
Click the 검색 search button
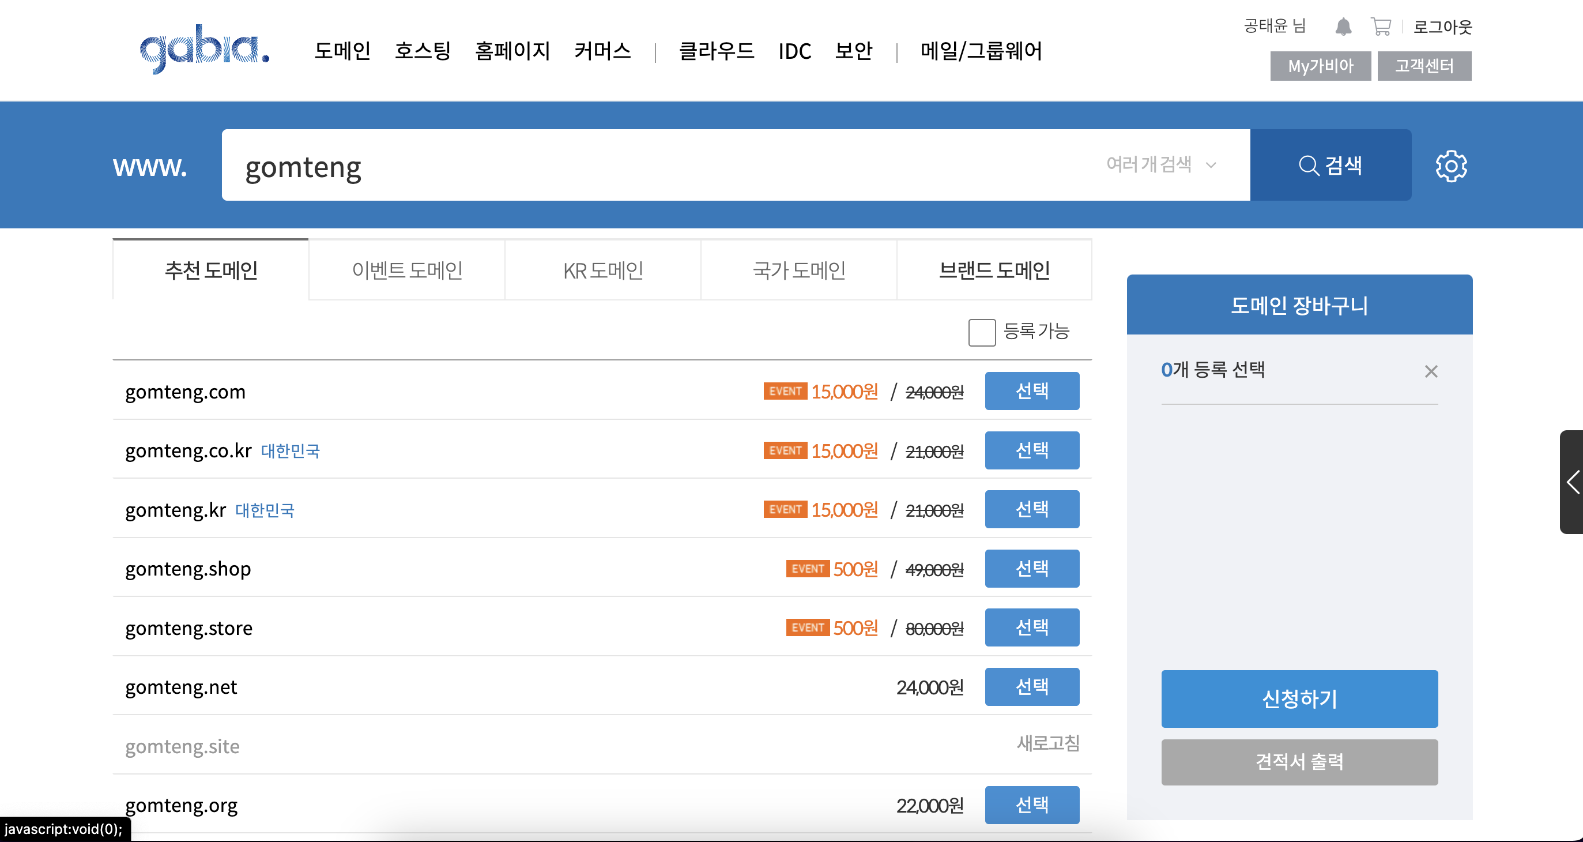pyautogui.click(x=1331, y=165)
